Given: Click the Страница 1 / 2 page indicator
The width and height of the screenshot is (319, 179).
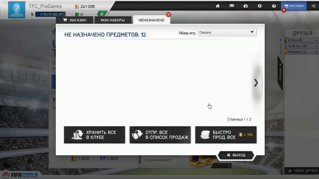Looking at the screenshot, I should coord(239,119).
